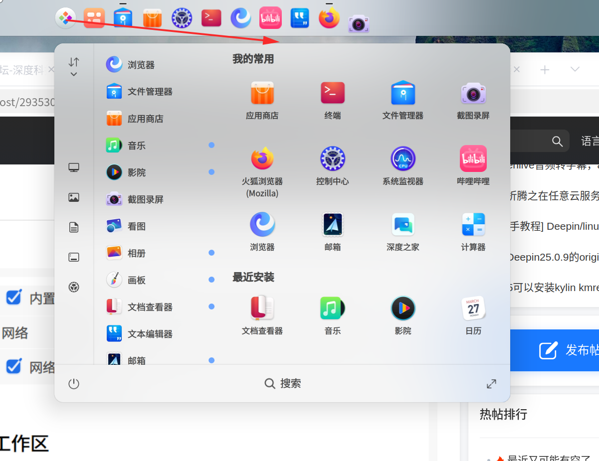The width and height of the screenshot is (599, 461).
Task: Open the computer shortcut in launcher sidebar
Action: (x=74, y=167)
